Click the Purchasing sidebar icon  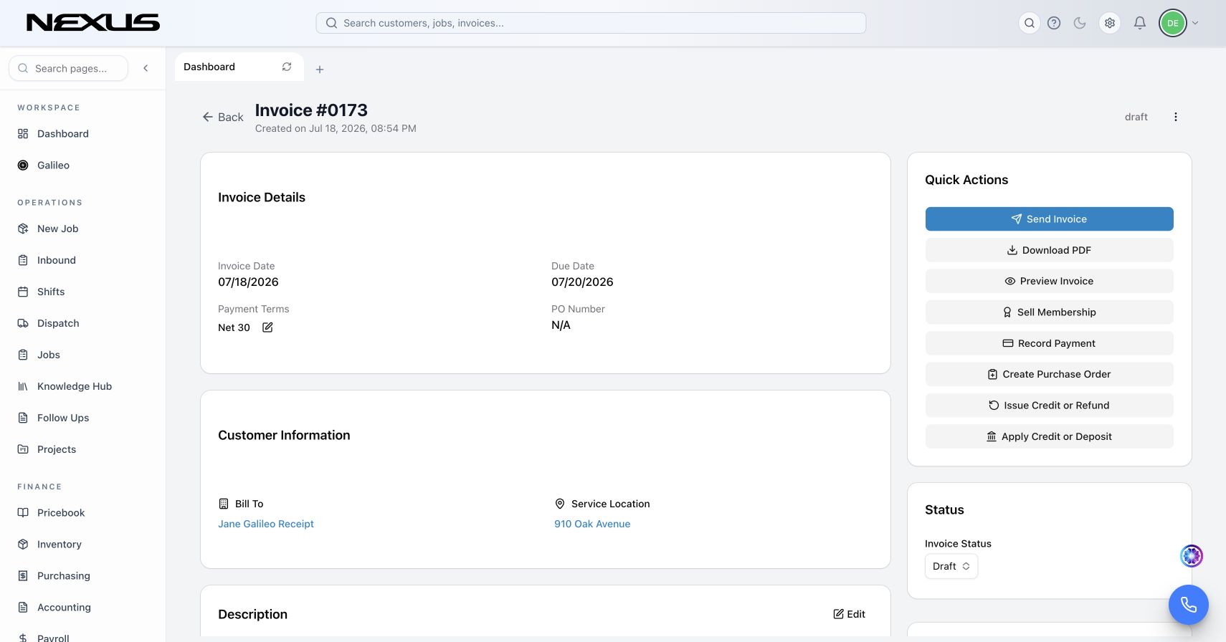(x=23, y=576)
